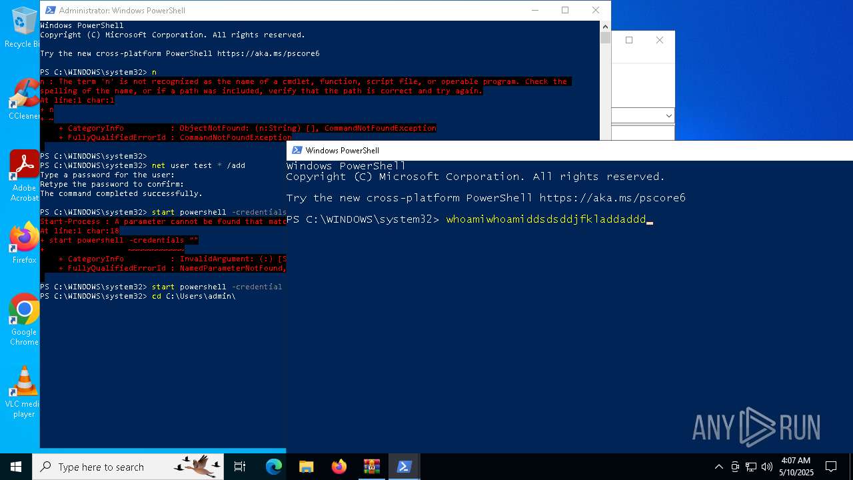The image size is (853, 480).
Task: Launch Microsoft Edge from the taskbar
Action: (x=274, y=467)
